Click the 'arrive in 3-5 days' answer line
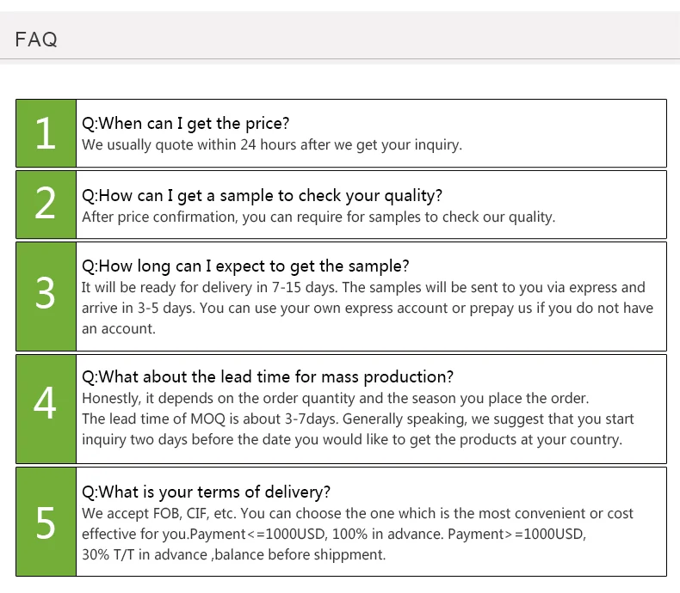The image size is (680, 593). (x=367, y=308)
